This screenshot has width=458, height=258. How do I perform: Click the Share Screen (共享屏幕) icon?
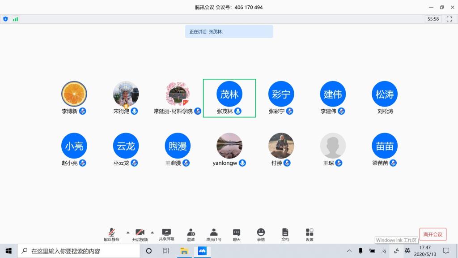(x=166, y=232)
